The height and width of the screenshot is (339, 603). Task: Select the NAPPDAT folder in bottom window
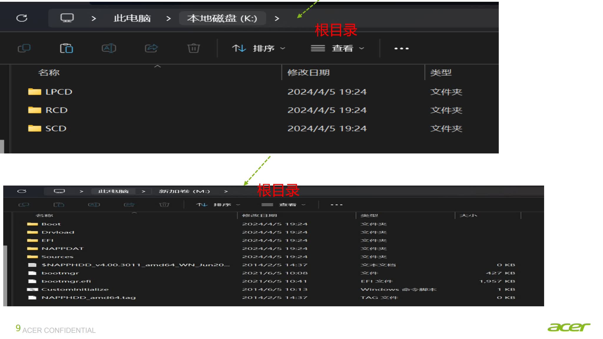coord(62,249)
